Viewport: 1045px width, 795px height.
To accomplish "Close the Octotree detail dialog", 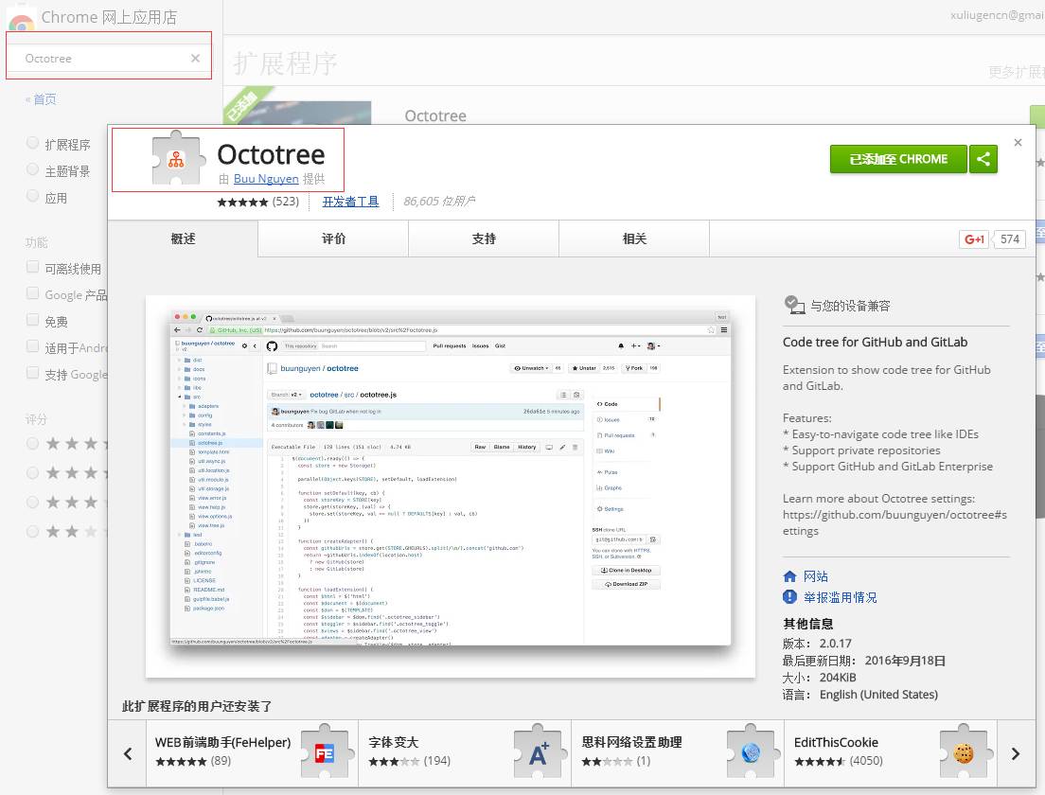I will (1018, 143).
